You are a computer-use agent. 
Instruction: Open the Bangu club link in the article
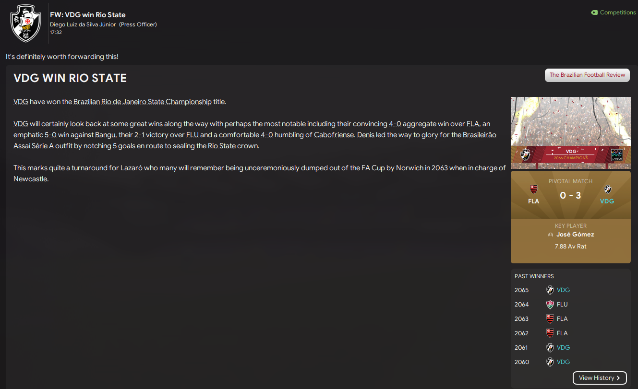(106, 135)
